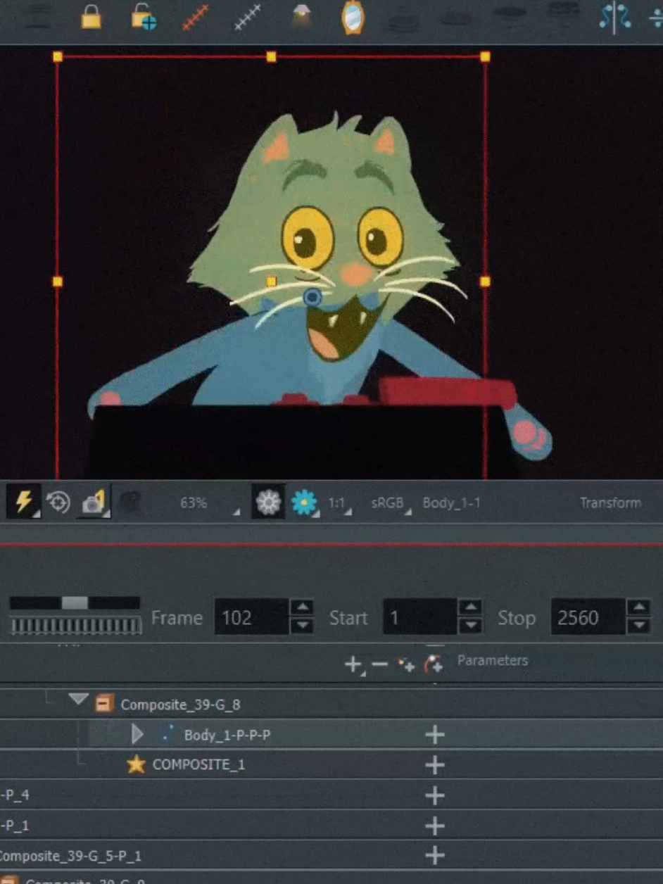Expand the Body_1-P-P-P peg layer

tap(137, 735)
